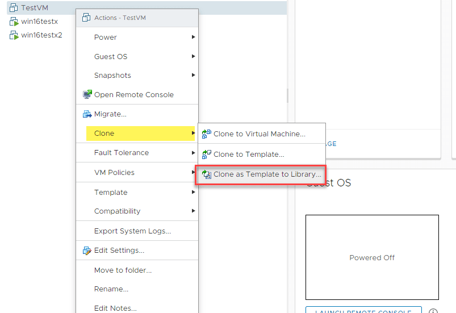Click the Powered Off console thumbnail
456x313 pixels.
click(x=372, y=257)
